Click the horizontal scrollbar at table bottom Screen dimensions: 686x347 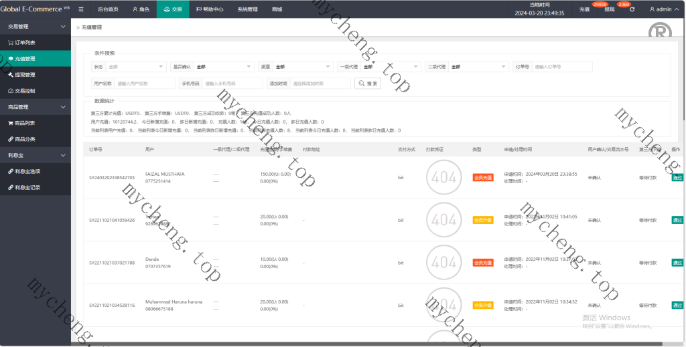pos(335,344)
